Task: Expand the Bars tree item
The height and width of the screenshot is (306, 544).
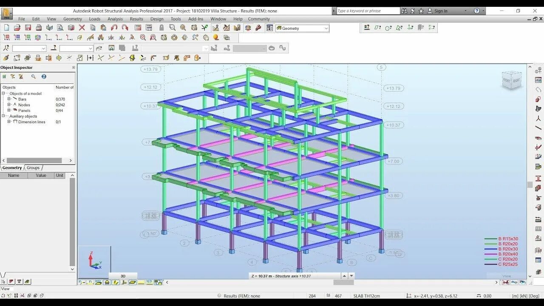Action: click(x=9, y=99)
